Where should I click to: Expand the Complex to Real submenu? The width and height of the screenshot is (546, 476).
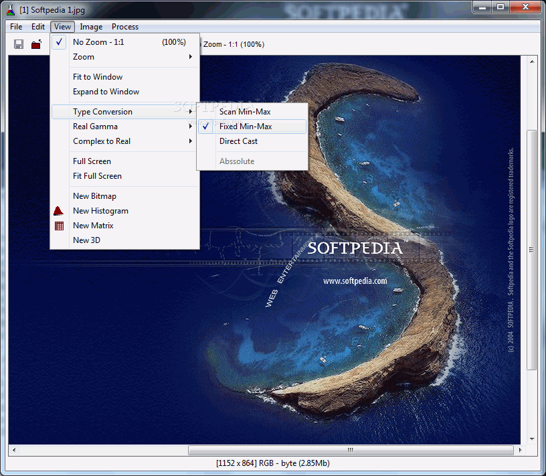click(x=124, y=141)
